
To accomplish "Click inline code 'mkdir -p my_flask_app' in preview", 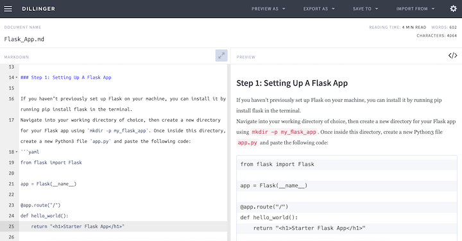I will 284,132.
